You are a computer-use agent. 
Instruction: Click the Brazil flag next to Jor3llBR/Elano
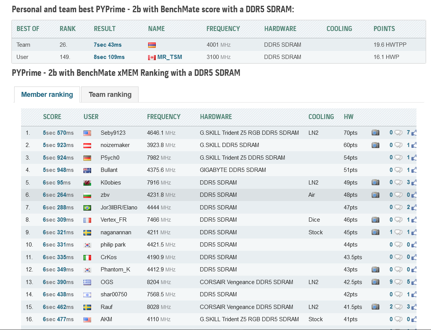87,207
